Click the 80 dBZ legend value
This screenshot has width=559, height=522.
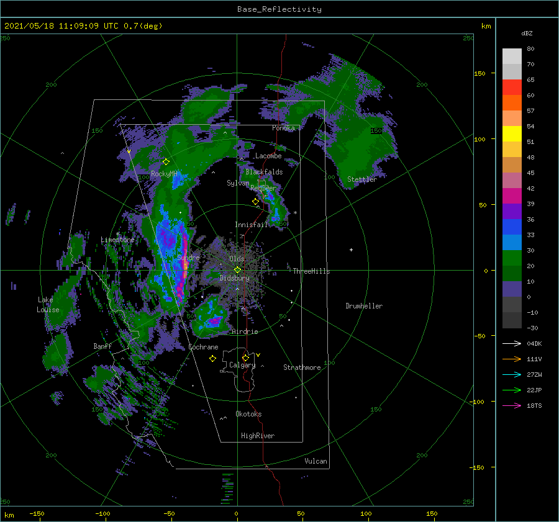pyautogui.click(x=530, y=49)
